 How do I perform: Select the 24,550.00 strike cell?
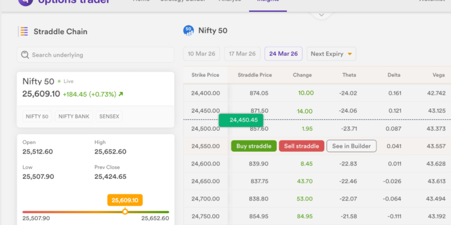click(x=206, y=146)
